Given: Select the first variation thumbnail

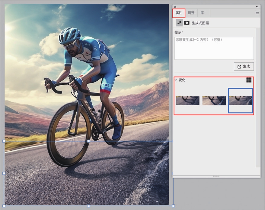Looking at the screenshot, I should (x=187, y=100).
